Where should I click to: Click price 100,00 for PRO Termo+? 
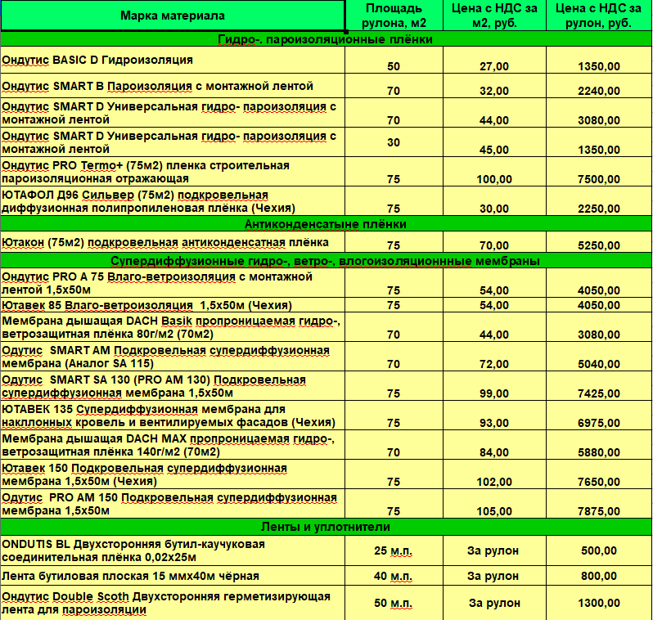point(494,179)
